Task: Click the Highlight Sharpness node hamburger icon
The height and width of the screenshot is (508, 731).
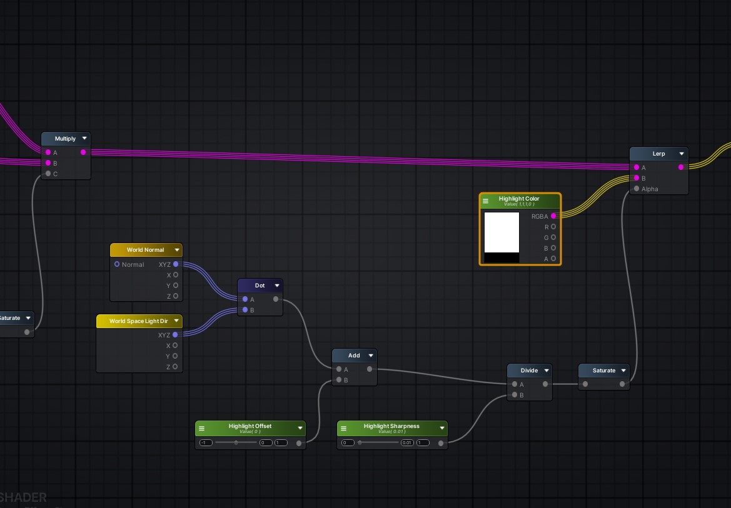Action: [x=344, y=429]
